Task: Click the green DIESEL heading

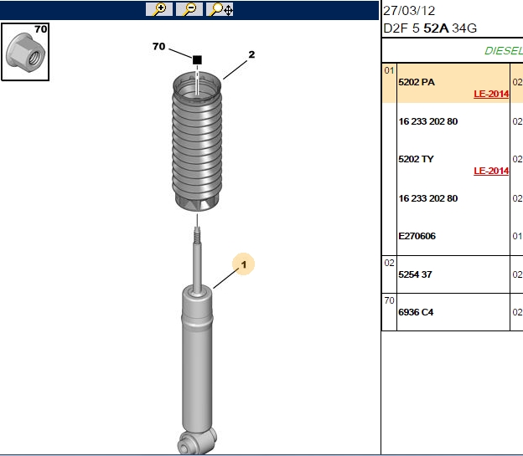Action: [504, 51]
